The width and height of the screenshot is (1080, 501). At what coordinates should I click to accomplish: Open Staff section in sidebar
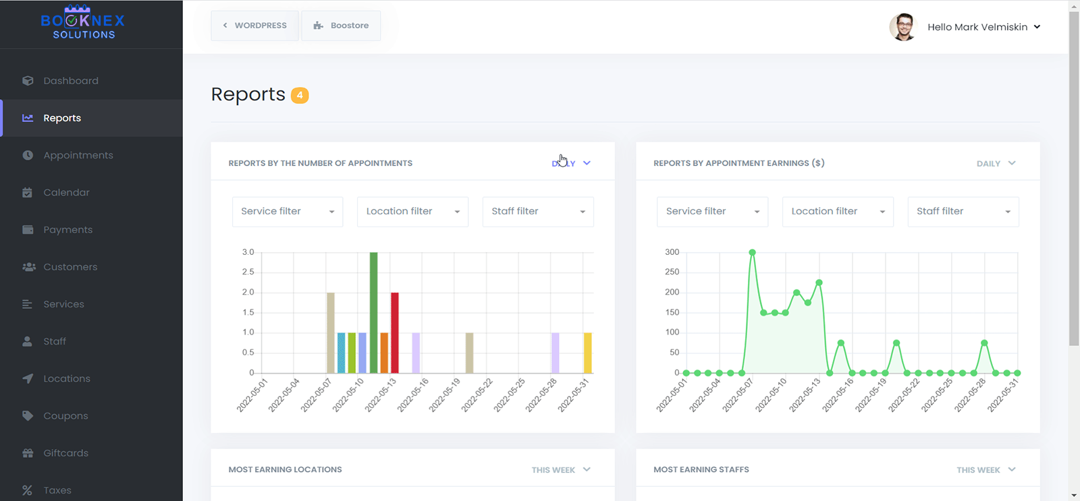(x=55, y=341)
